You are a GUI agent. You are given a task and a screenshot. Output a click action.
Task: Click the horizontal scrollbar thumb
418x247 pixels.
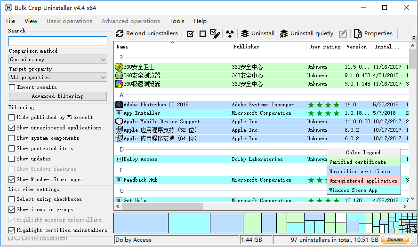click(x=162, y=207)
